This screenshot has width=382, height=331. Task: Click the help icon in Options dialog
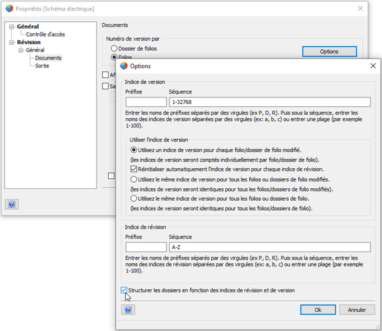tap(128, 310)
